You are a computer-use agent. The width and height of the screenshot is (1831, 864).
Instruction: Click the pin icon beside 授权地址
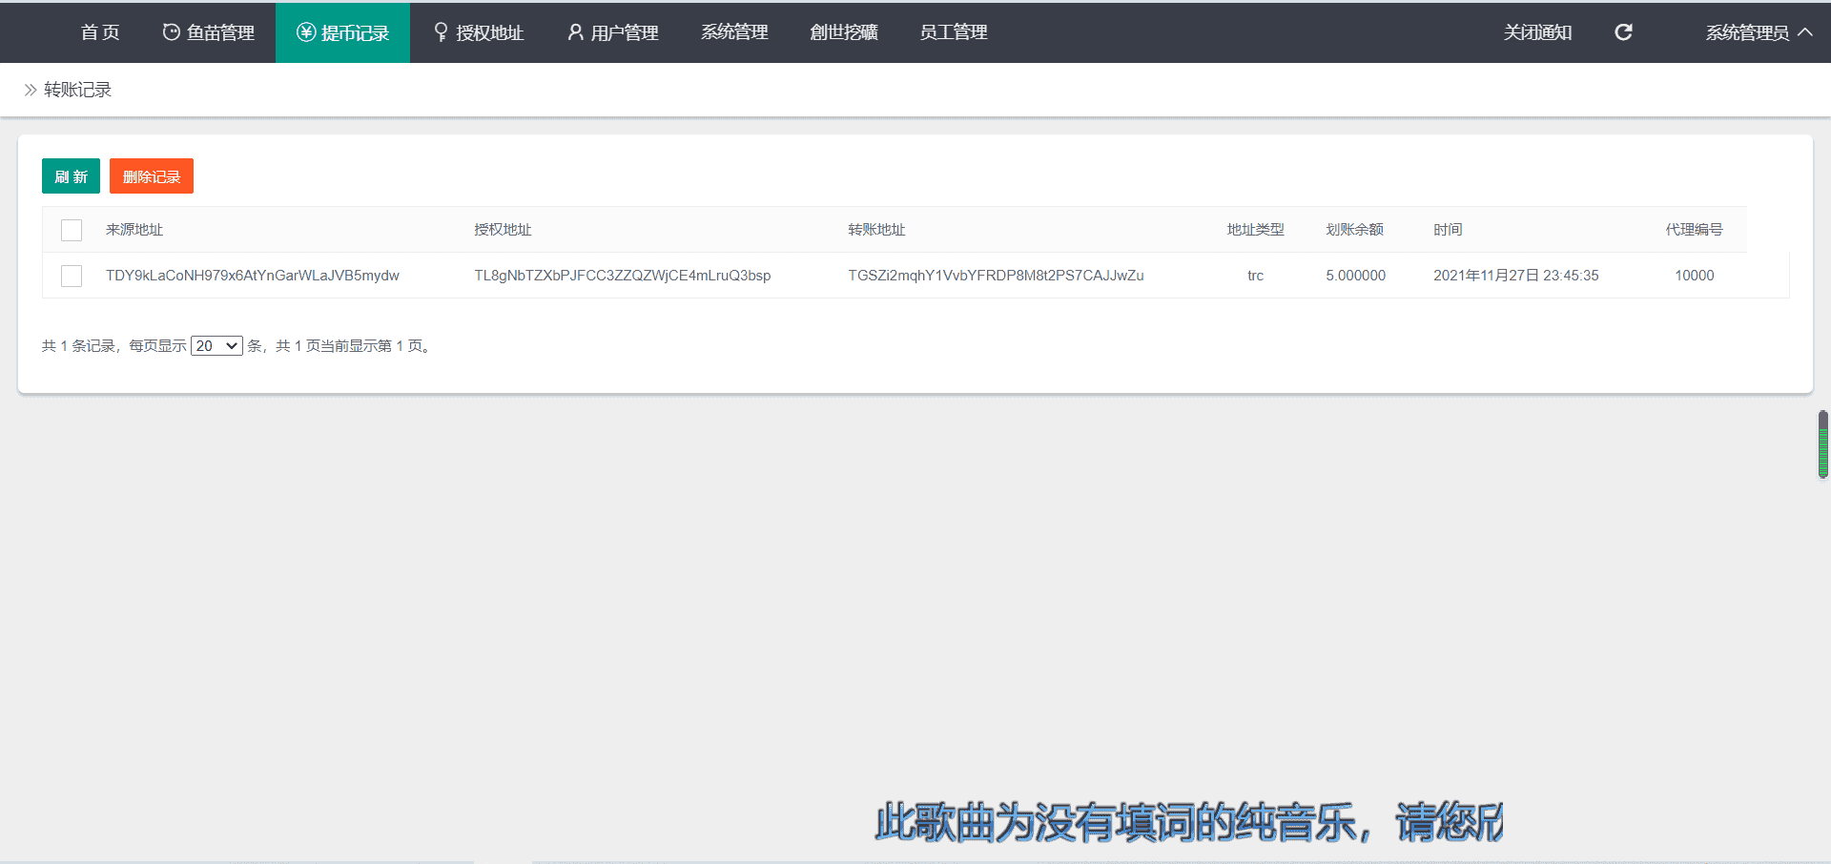point(441,32)
